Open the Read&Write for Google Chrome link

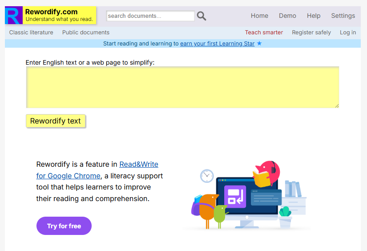pyautogui.click(x=97, y=170)
